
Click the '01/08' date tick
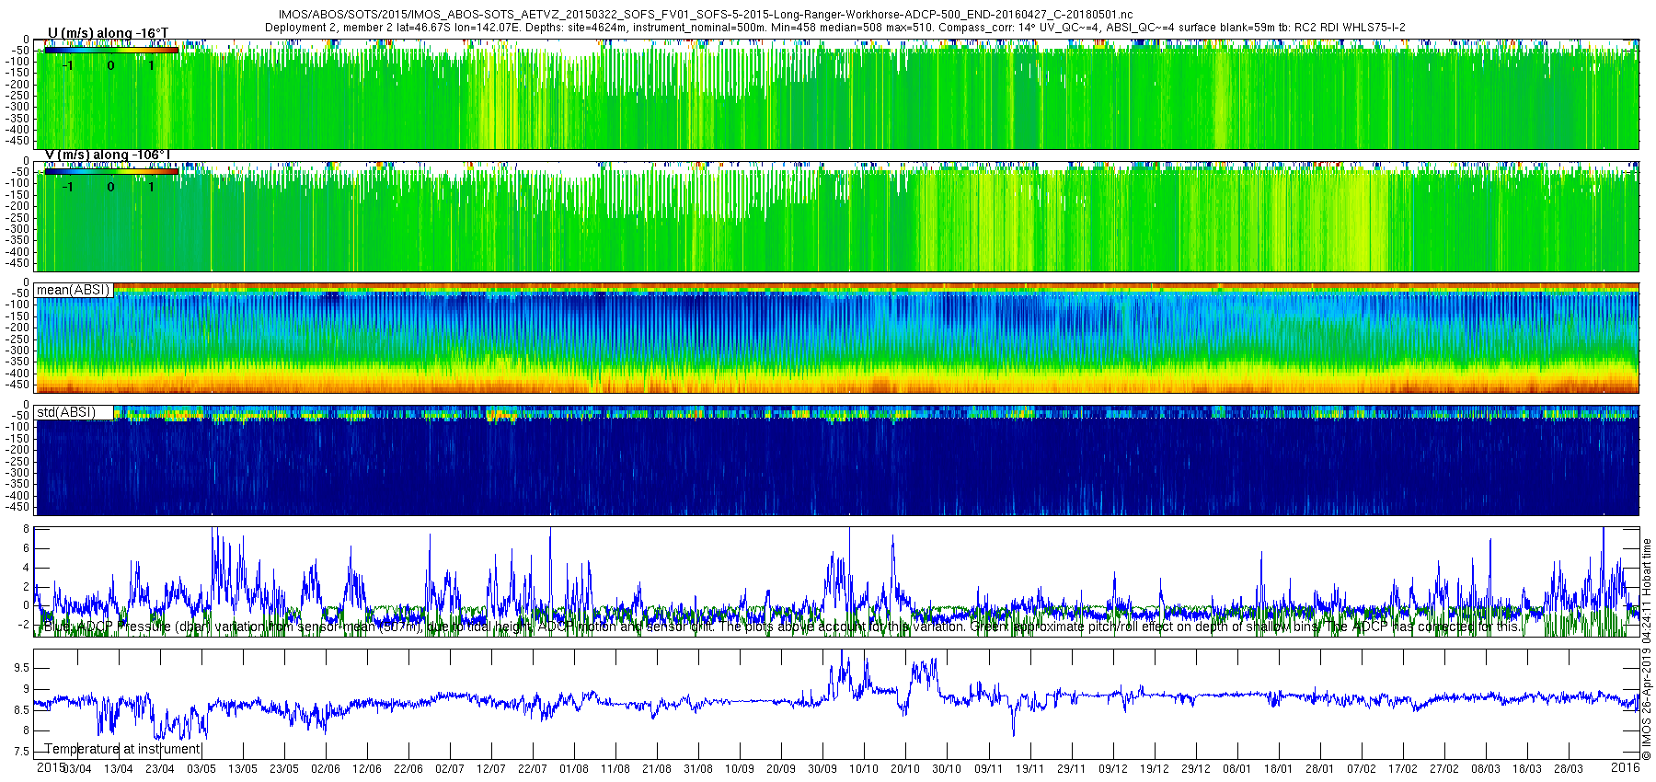pos(574,769)
